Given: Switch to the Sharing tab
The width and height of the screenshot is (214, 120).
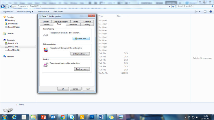Looking at the screenshot, I should pyautogui.click(x=87, y=25).
